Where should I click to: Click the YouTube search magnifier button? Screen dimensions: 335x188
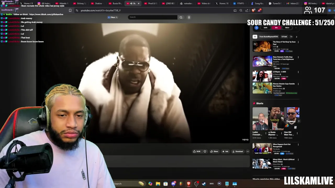coord(181,17)
